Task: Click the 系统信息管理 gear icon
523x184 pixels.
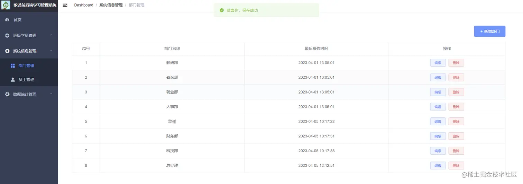Action: coord(7,51)
